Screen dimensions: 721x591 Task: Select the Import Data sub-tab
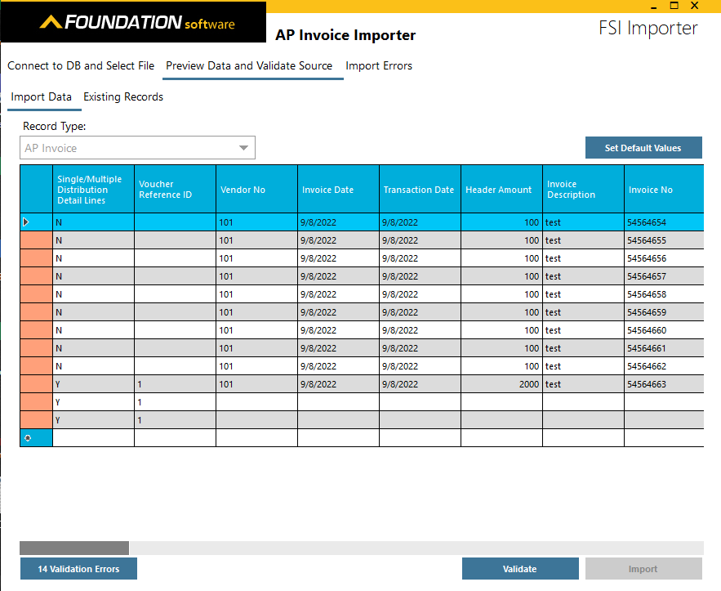42,96
